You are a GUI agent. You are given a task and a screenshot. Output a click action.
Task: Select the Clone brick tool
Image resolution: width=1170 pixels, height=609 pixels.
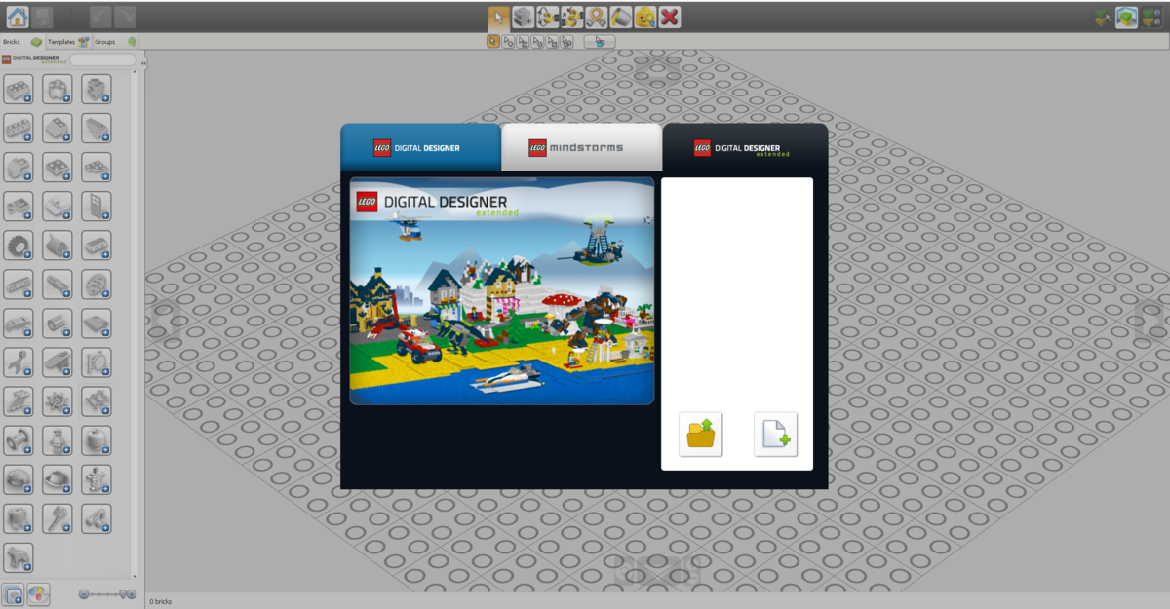click(524, 17)
